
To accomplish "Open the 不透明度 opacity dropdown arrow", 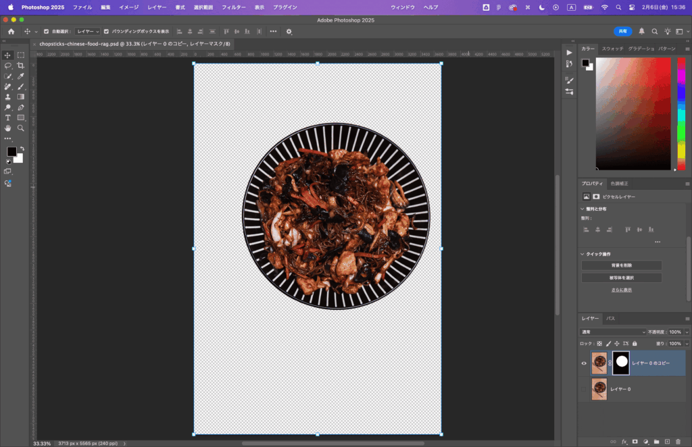I will 687,332.
